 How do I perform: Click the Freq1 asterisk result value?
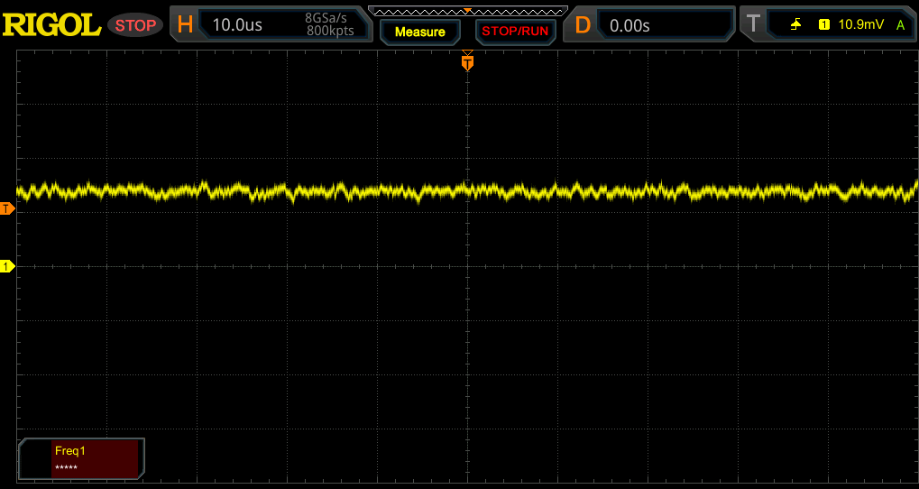click(x=66, y=467)
